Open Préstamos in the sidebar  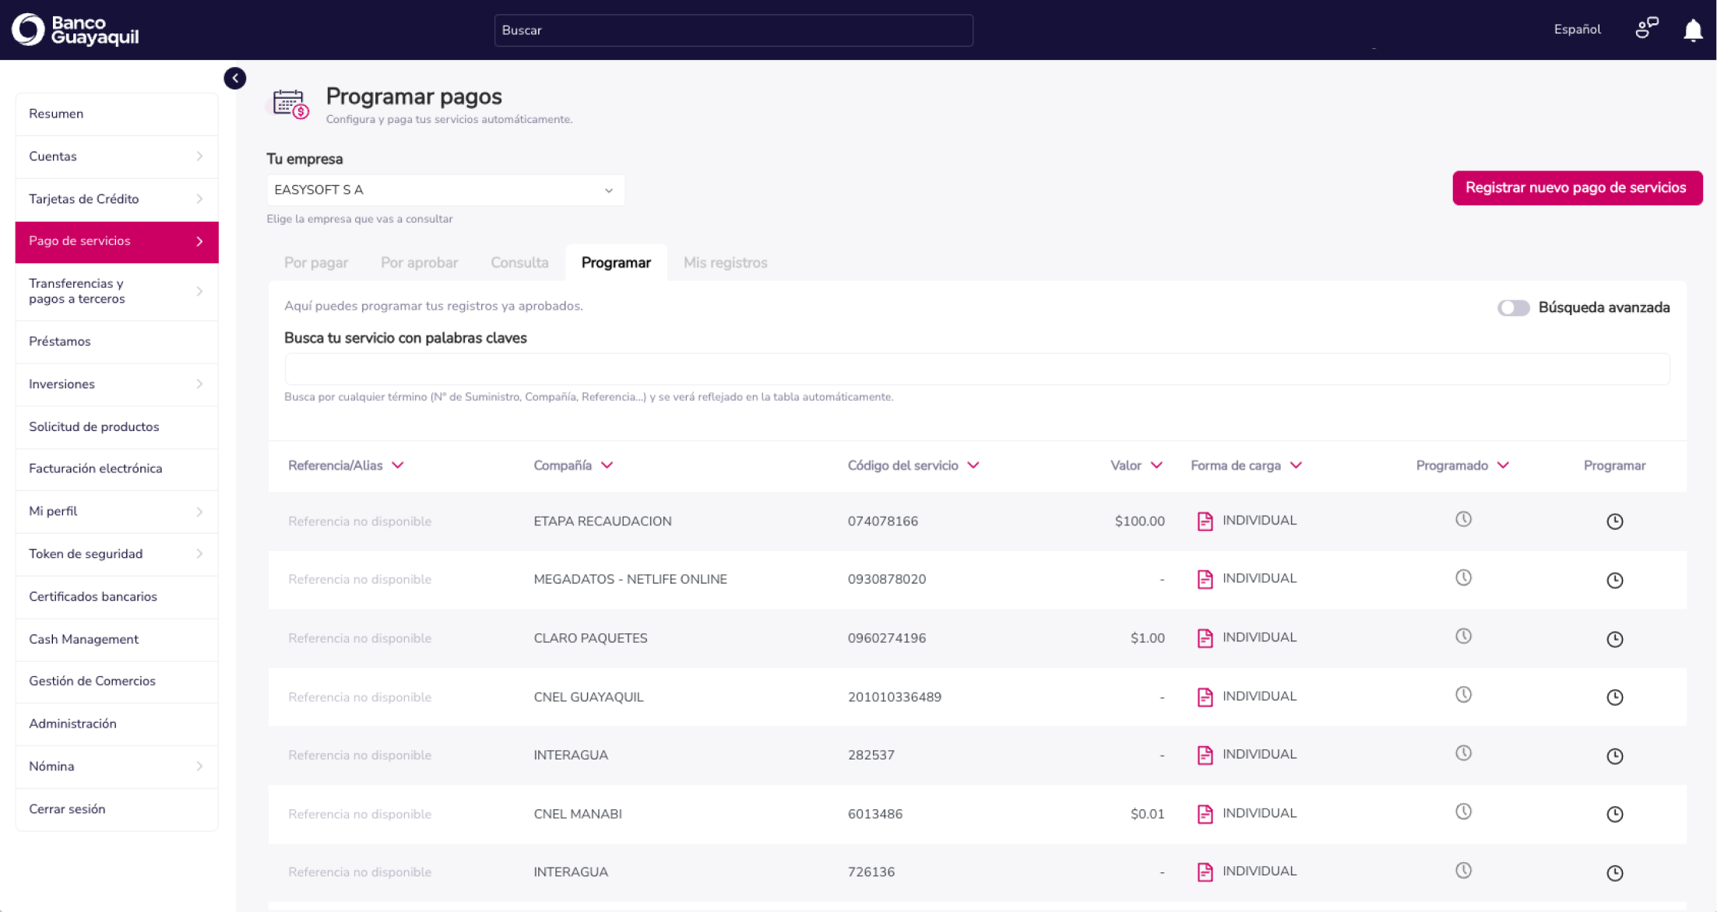pos(117,342)
